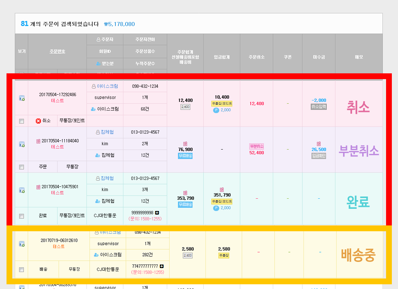Click the blue P point icon beside 10,400
The image size is (398, 289).
pos(216,110)
